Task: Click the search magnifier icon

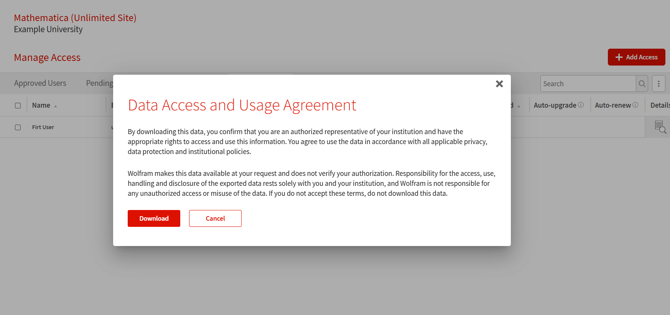Action: (642, 84)
